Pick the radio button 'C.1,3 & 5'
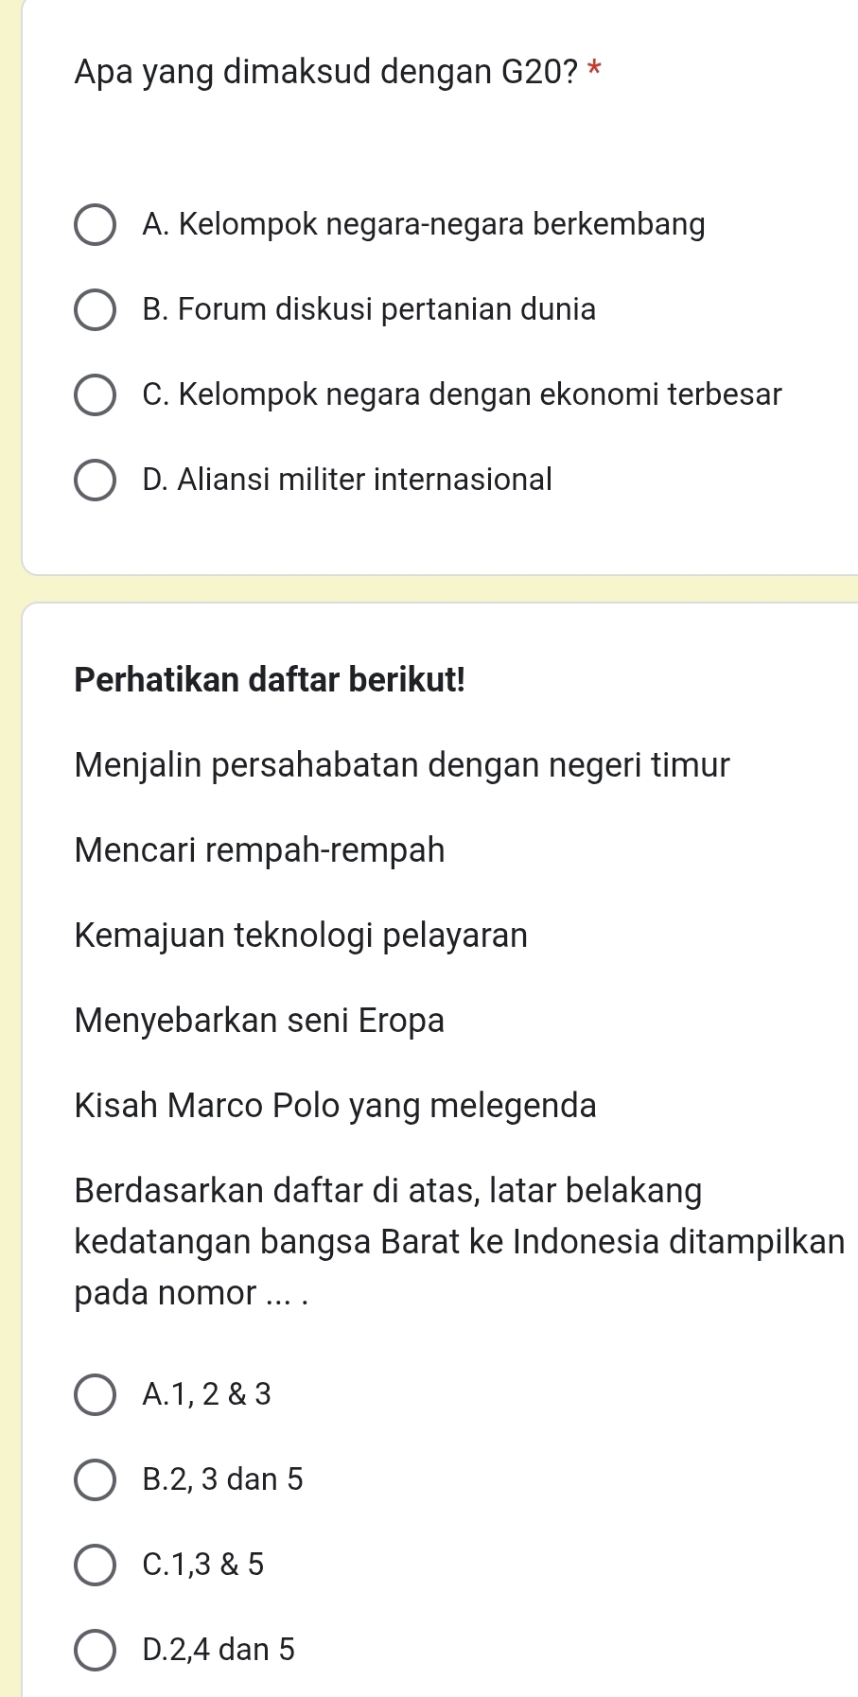 96,1566
